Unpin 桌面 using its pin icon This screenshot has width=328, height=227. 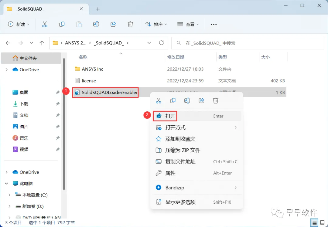[57, 92]
